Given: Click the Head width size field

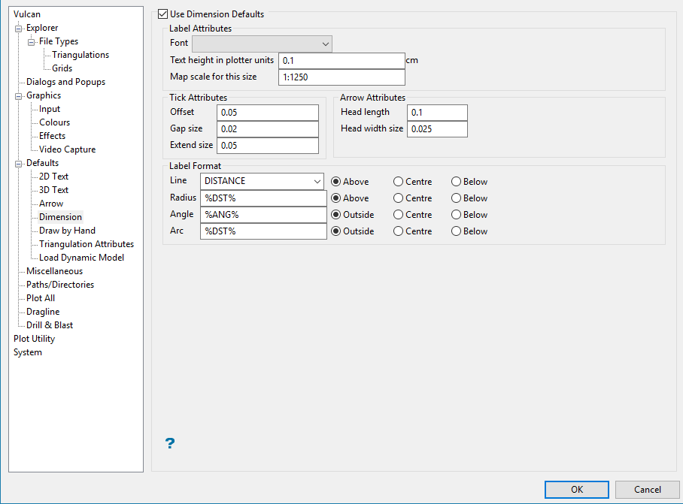Looking at the screenshot, I should (x=436, y=129).
